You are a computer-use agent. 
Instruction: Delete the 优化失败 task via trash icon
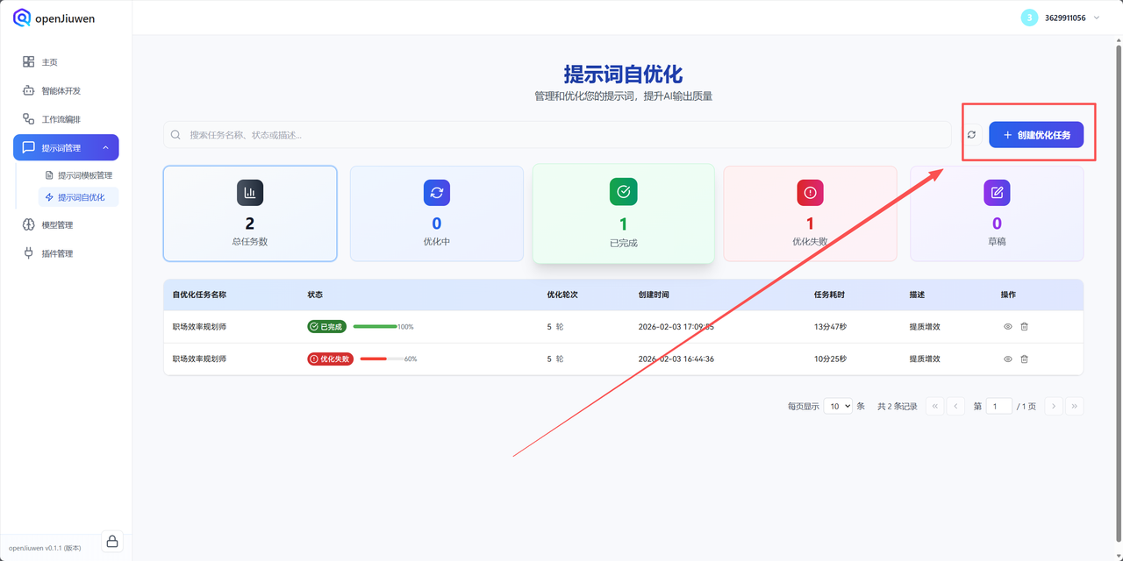[1025, 359]
